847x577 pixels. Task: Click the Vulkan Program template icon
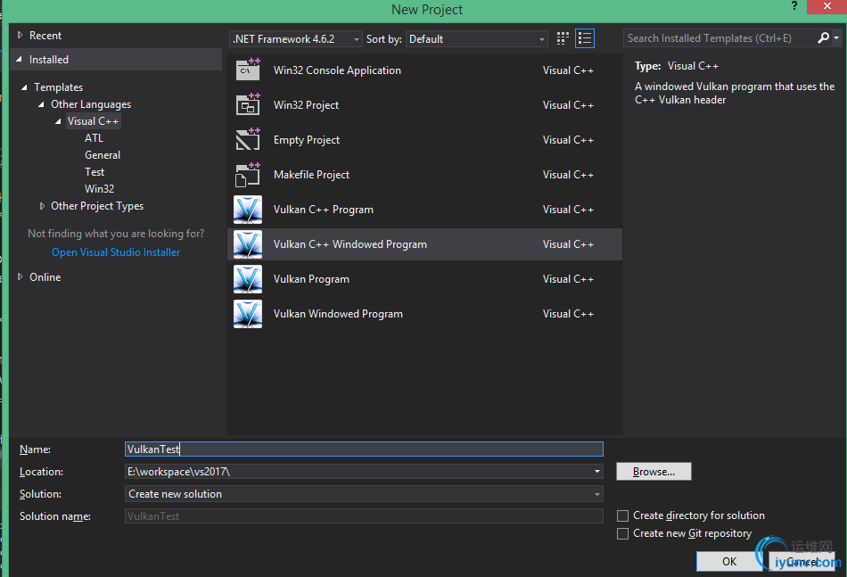coord(248,279)
